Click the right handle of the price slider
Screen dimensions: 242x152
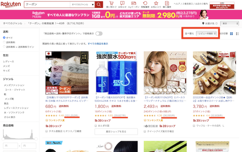(x=36, y=139)
